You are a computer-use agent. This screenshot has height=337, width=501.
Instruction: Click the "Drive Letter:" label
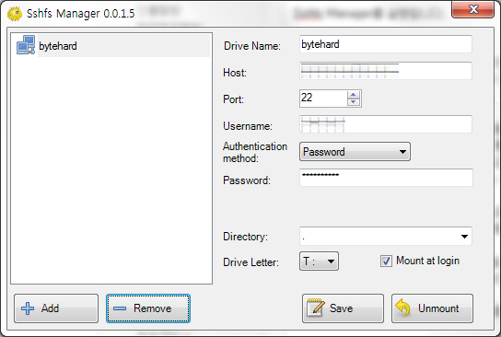[x=250, y=262]
